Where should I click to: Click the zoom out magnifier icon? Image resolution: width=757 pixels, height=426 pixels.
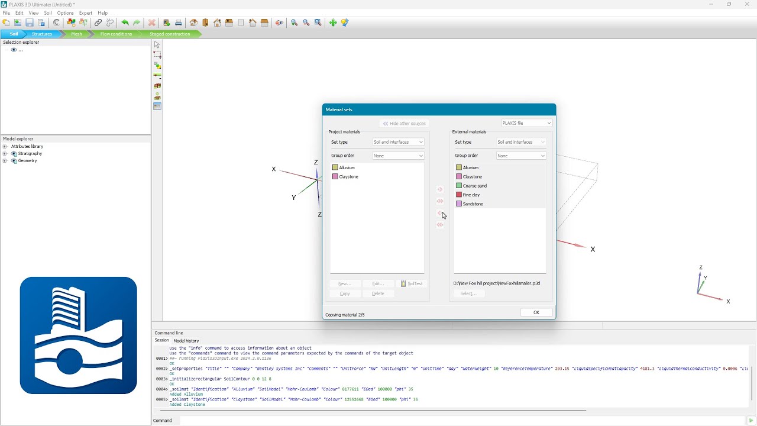(306, 22)
